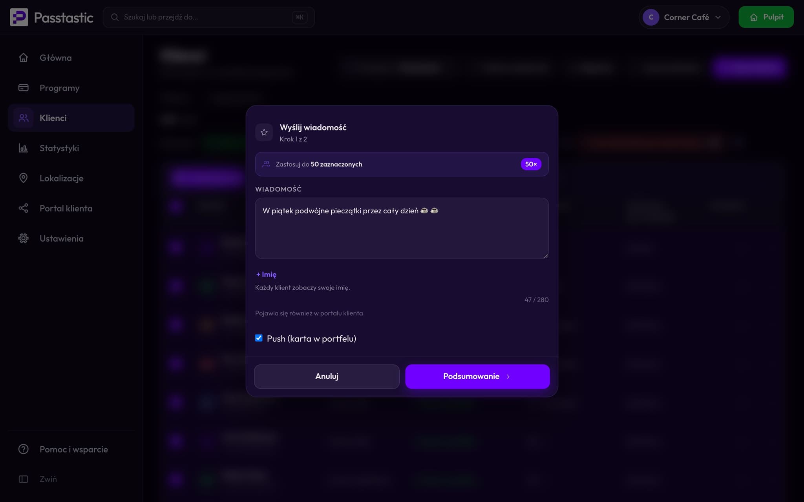Image resolution: width=804 pixels, height=502 pixels.
Task: Open Statystyki chart icon
Action: click(x=23, y=148)
